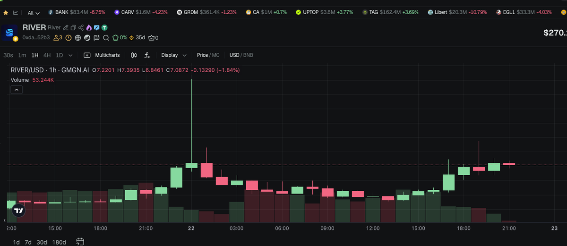Click the TradingView logo on chart
The image size is (567, 246).
point(18,211)
